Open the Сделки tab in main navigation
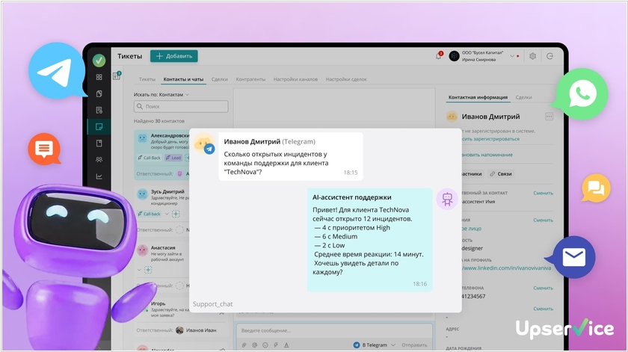The width and height of the screenshot is (628, 352). tap(220, 79)
